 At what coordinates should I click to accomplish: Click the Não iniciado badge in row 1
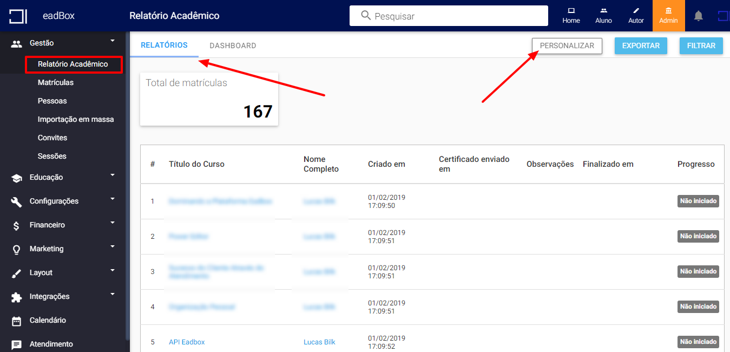pyautogui.click(x=698, y=201)
